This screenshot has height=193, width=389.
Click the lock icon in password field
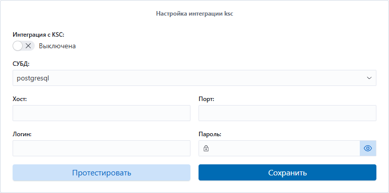(206, 148)
